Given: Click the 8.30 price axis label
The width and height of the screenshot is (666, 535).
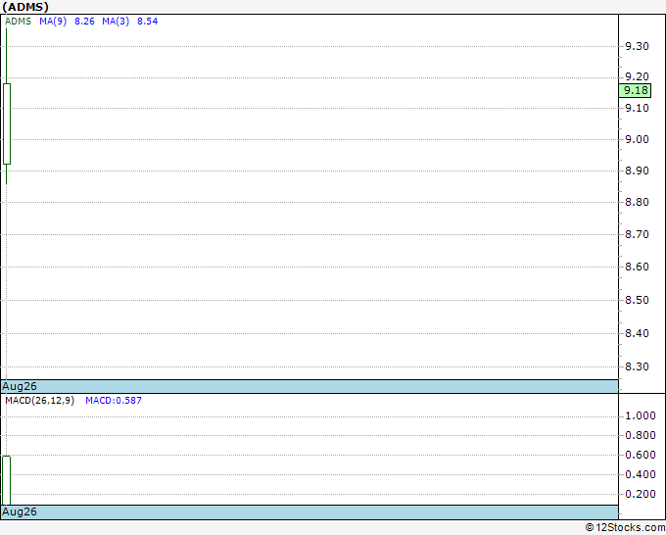Looking at the screenshot, I should (637, 366).
